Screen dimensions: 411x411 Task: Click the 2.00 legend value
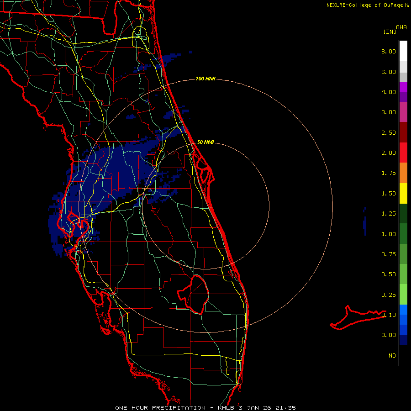389,153
